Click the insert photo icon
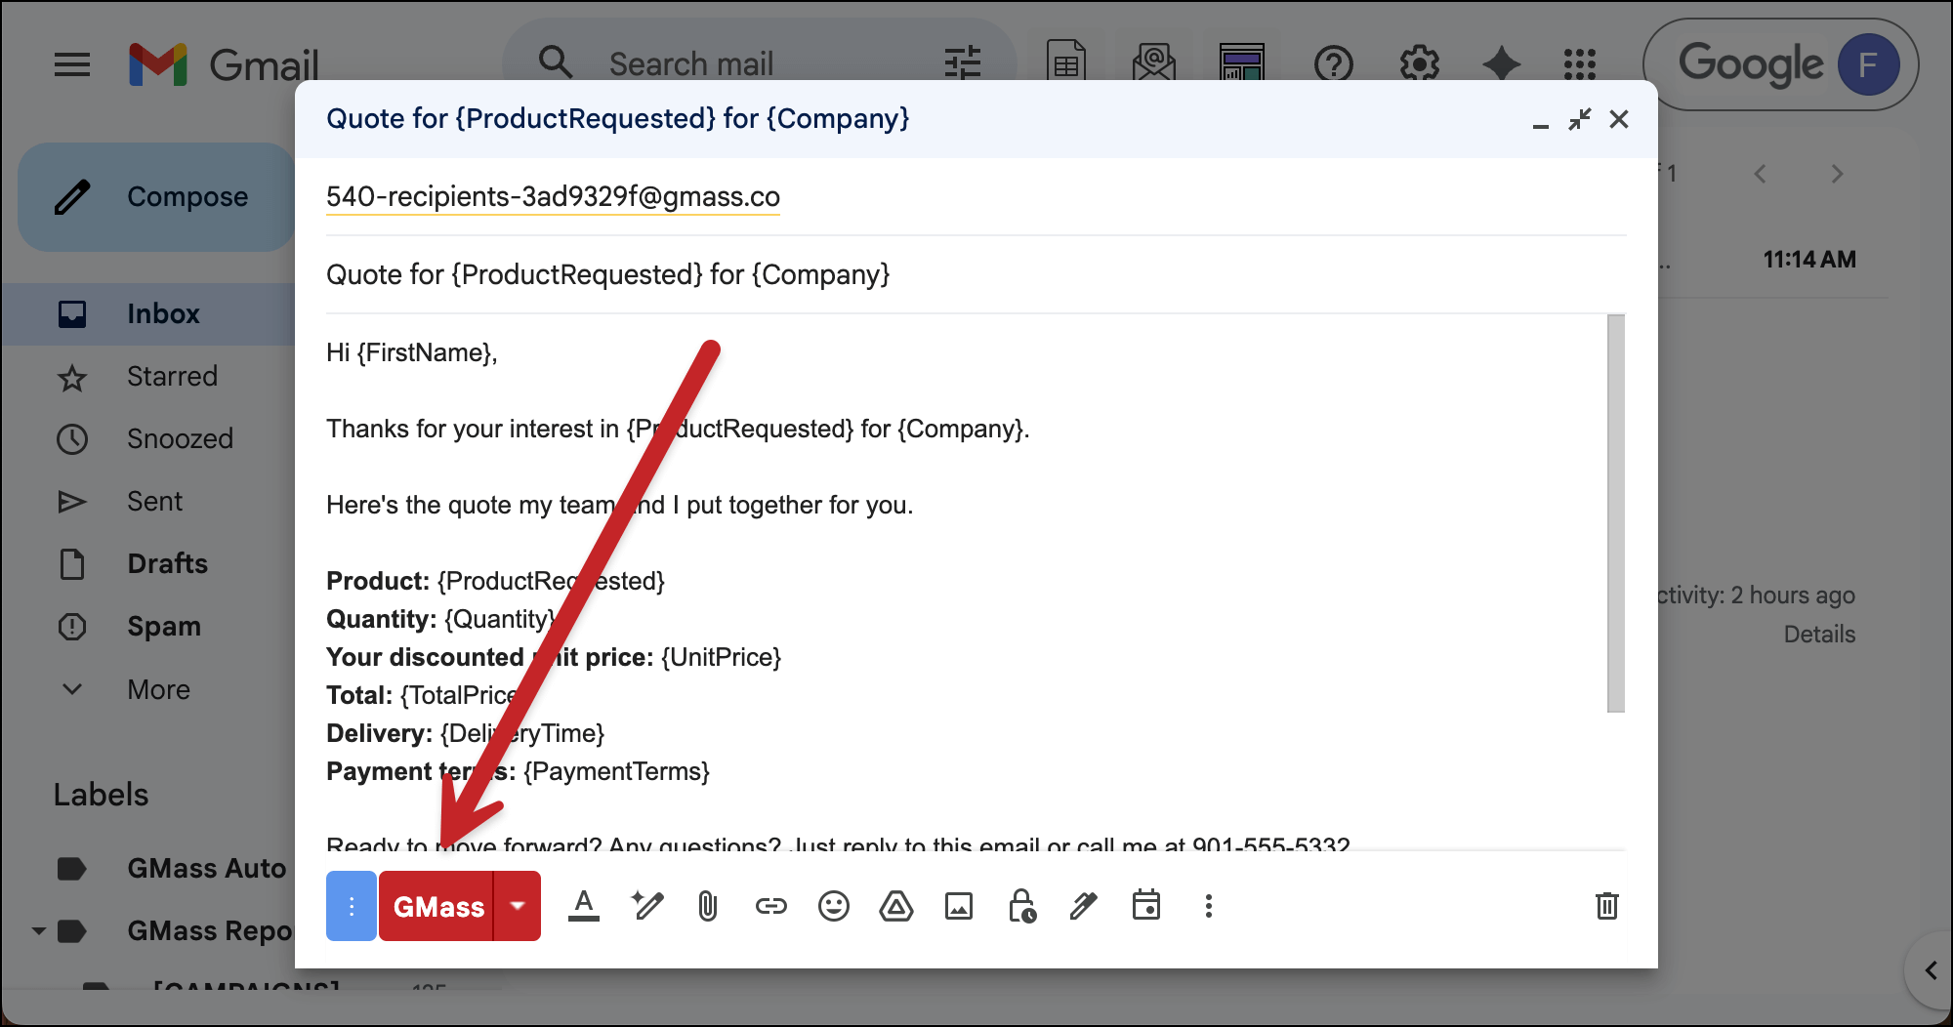This screenshot has width=1953, height=1027. (x=958, y=907)
